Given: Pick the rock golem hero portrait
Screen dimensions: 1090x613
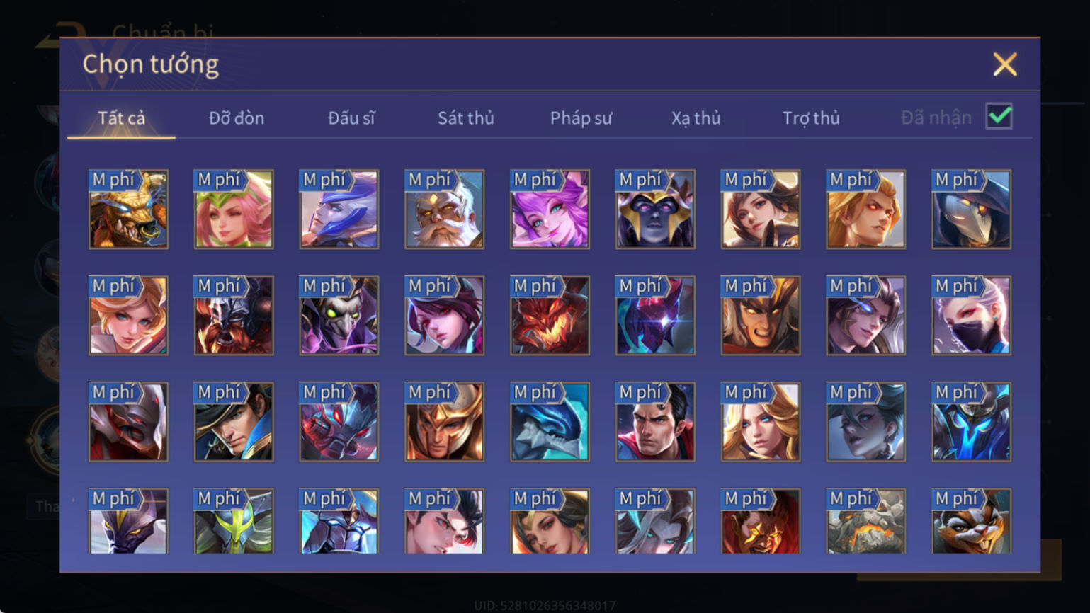Looking at the screenshot, I should pos(865,521).
